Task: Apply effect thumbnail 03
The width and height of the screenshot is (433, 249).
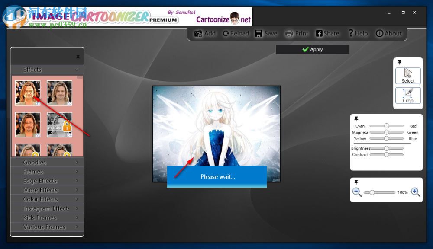Action: click(28, 124)
